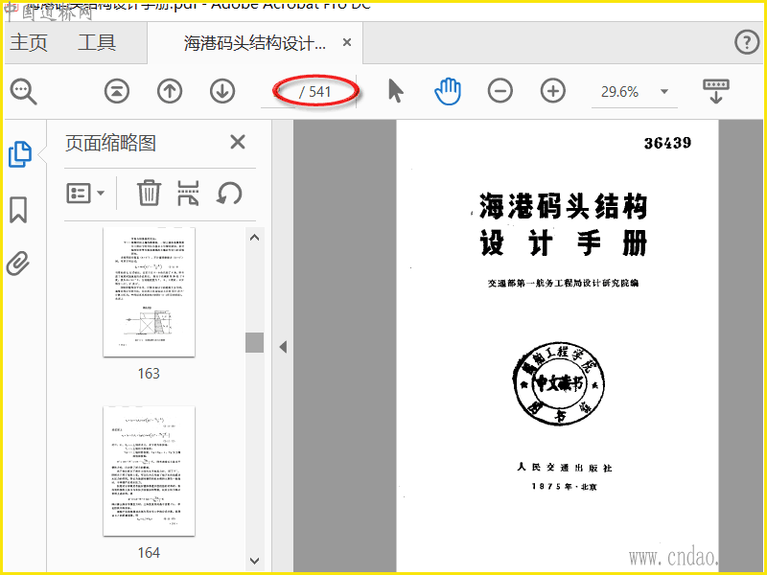Go to the first page
The image size is (767, 575).
117,91
